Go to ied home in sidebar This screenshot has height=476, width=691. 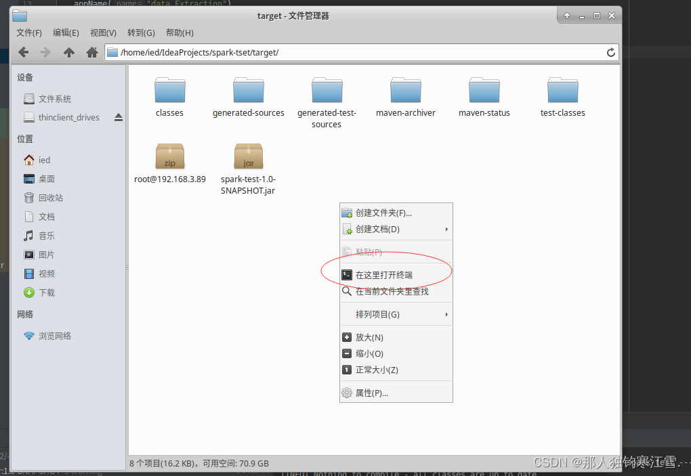[37, 160]
